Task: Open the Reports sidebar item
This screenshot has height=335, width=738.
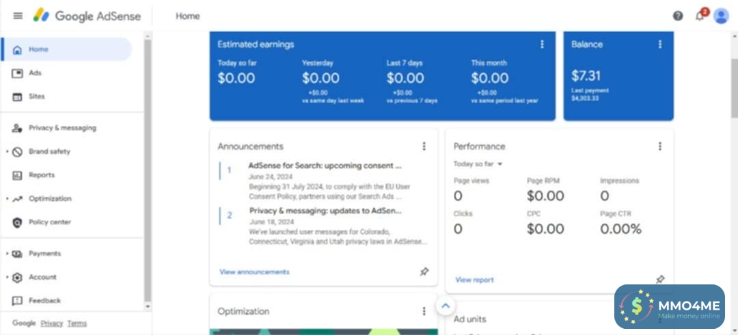Action: (41, 175)
